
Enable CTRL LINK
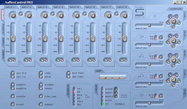tap(41, 96)
